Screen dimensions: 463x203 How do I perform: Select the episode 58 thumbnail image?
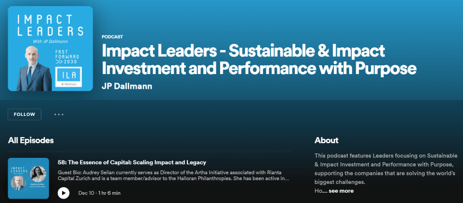28,178
